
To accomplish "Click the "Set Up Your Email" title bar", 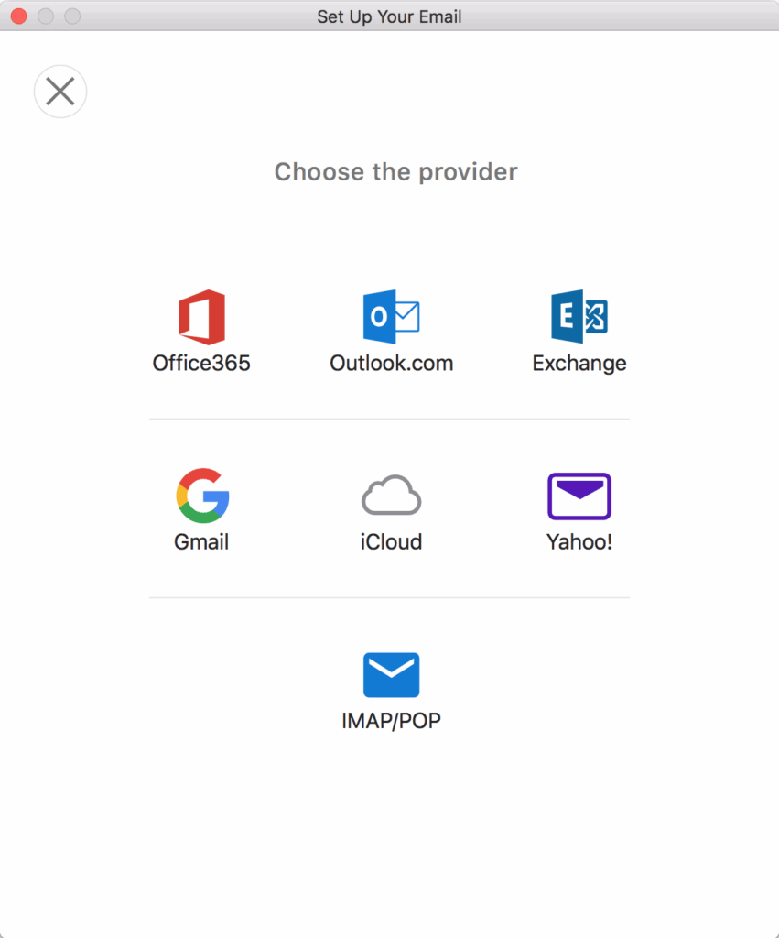I will [389, 16].
